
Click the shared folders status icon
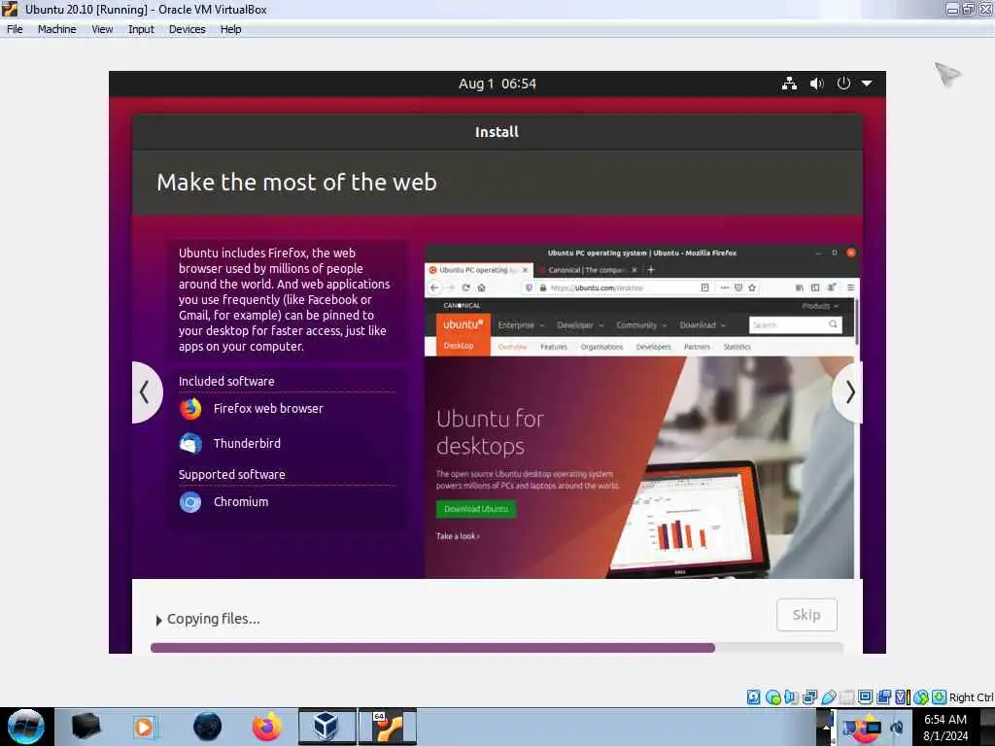pos(846,697)
